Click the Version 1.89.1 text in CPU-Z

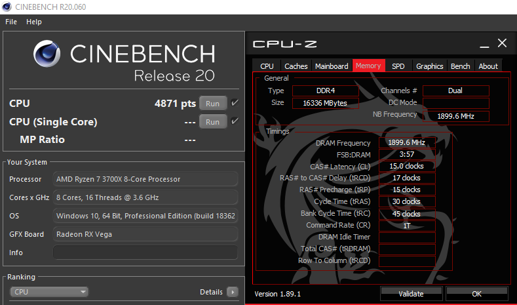tap(278, 294)
